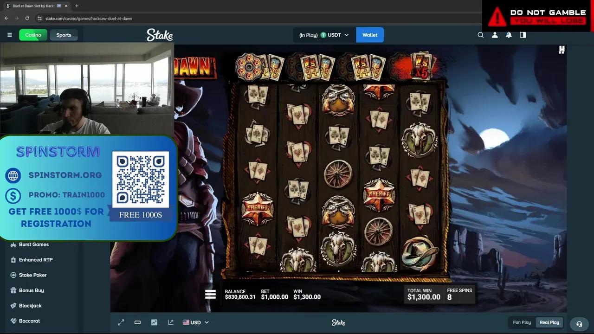The width and height of the screenshot is (594, 334).
Task: Open game in popout window
Action: pyautogui.click(x=171, y=322)
